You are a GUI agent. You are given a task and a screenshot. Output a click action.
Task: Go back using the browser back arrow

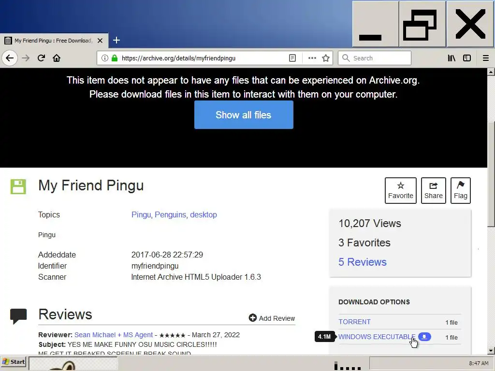coord(10,58)
